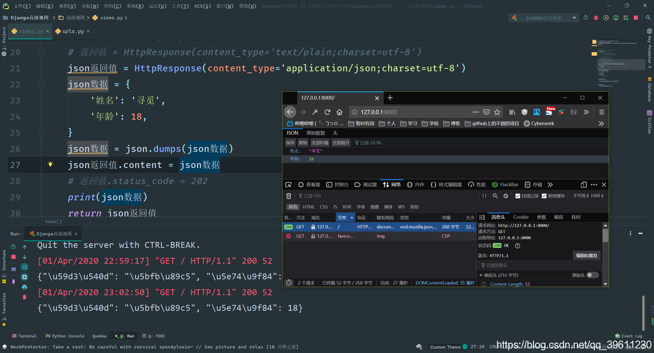
Task: Open the Bilibili bookmark
Action: (x=315, y=124)
